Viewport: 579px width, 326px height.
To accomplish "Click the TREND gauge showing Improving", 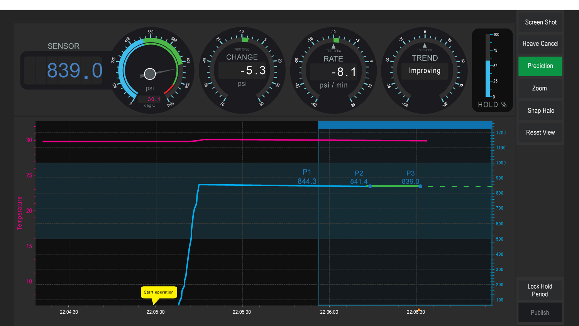I will point(425,71).
